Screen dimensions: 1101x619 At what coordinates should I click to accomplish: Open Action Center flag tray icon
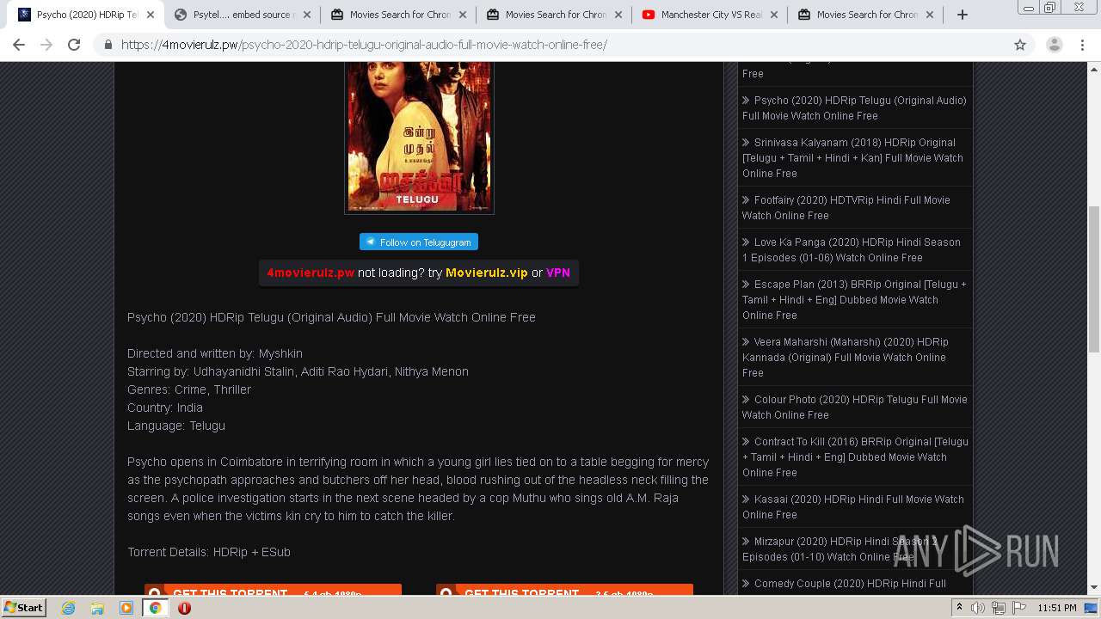[1019, 608]
